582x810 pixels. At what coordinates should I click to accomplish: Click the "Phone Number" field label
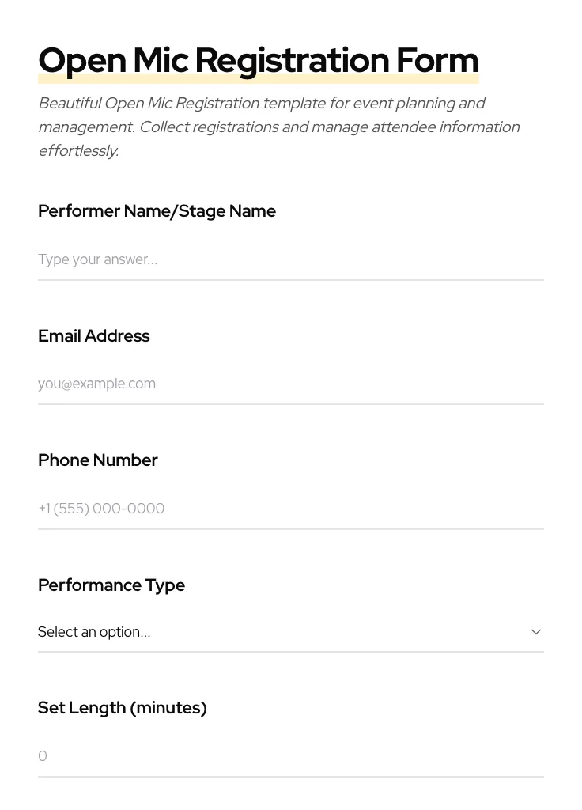(97, 460)
